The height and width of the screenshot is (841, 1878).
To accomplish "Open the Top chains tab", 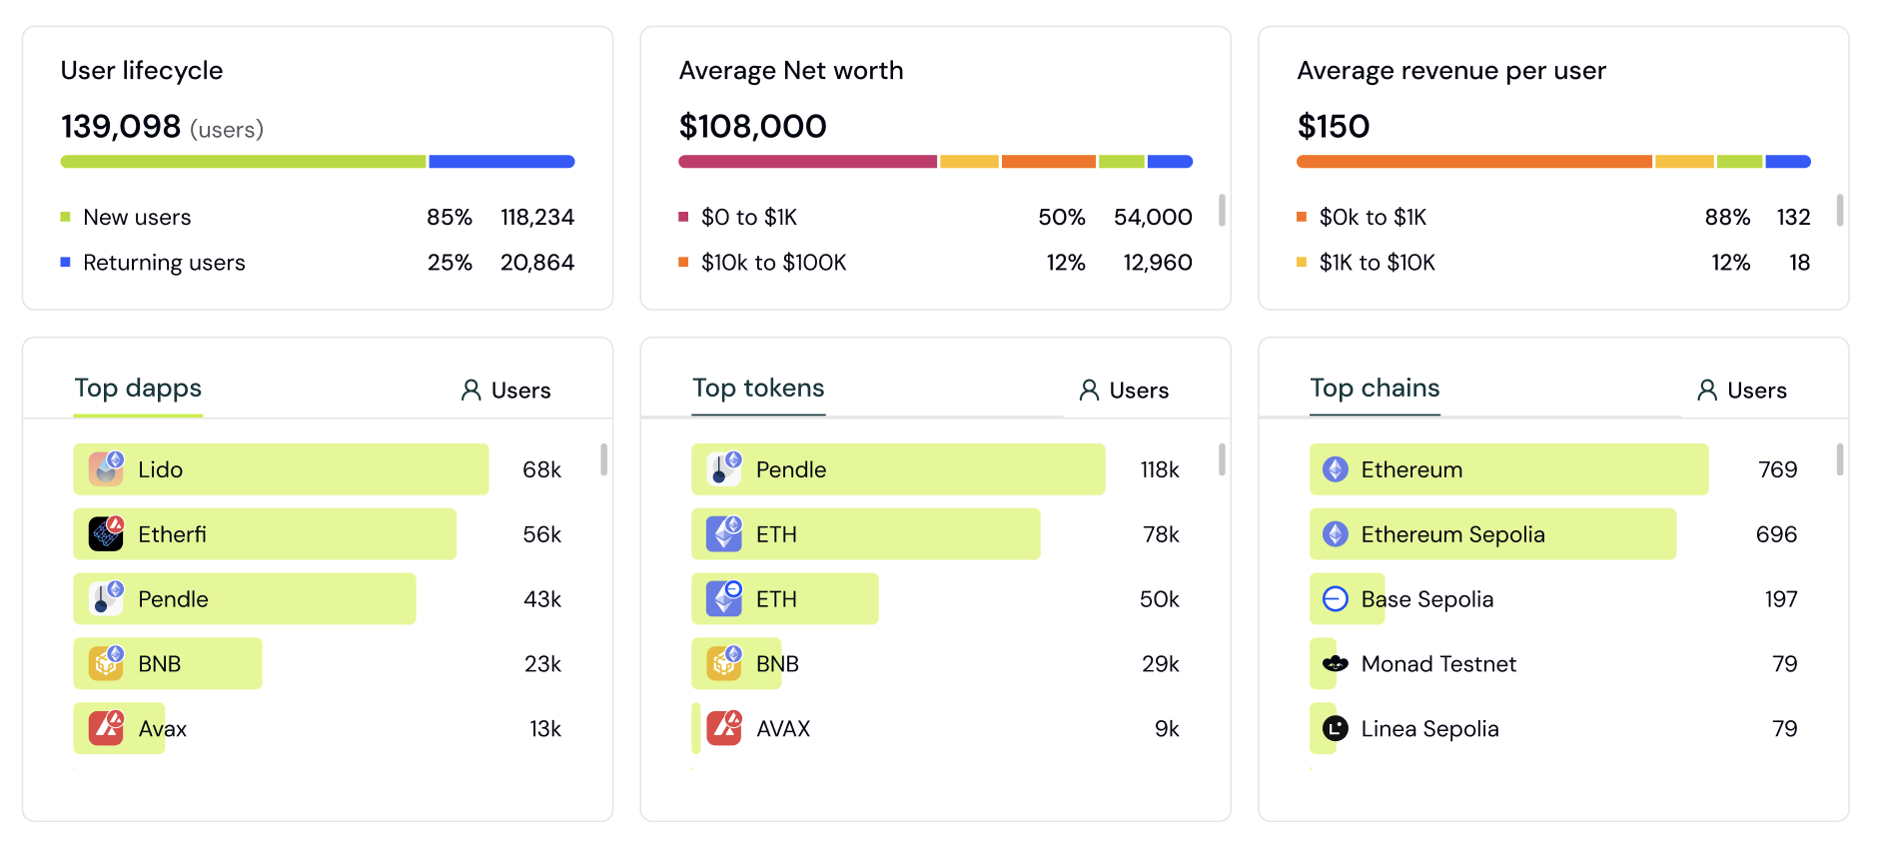I will (x=1375, y=388).
